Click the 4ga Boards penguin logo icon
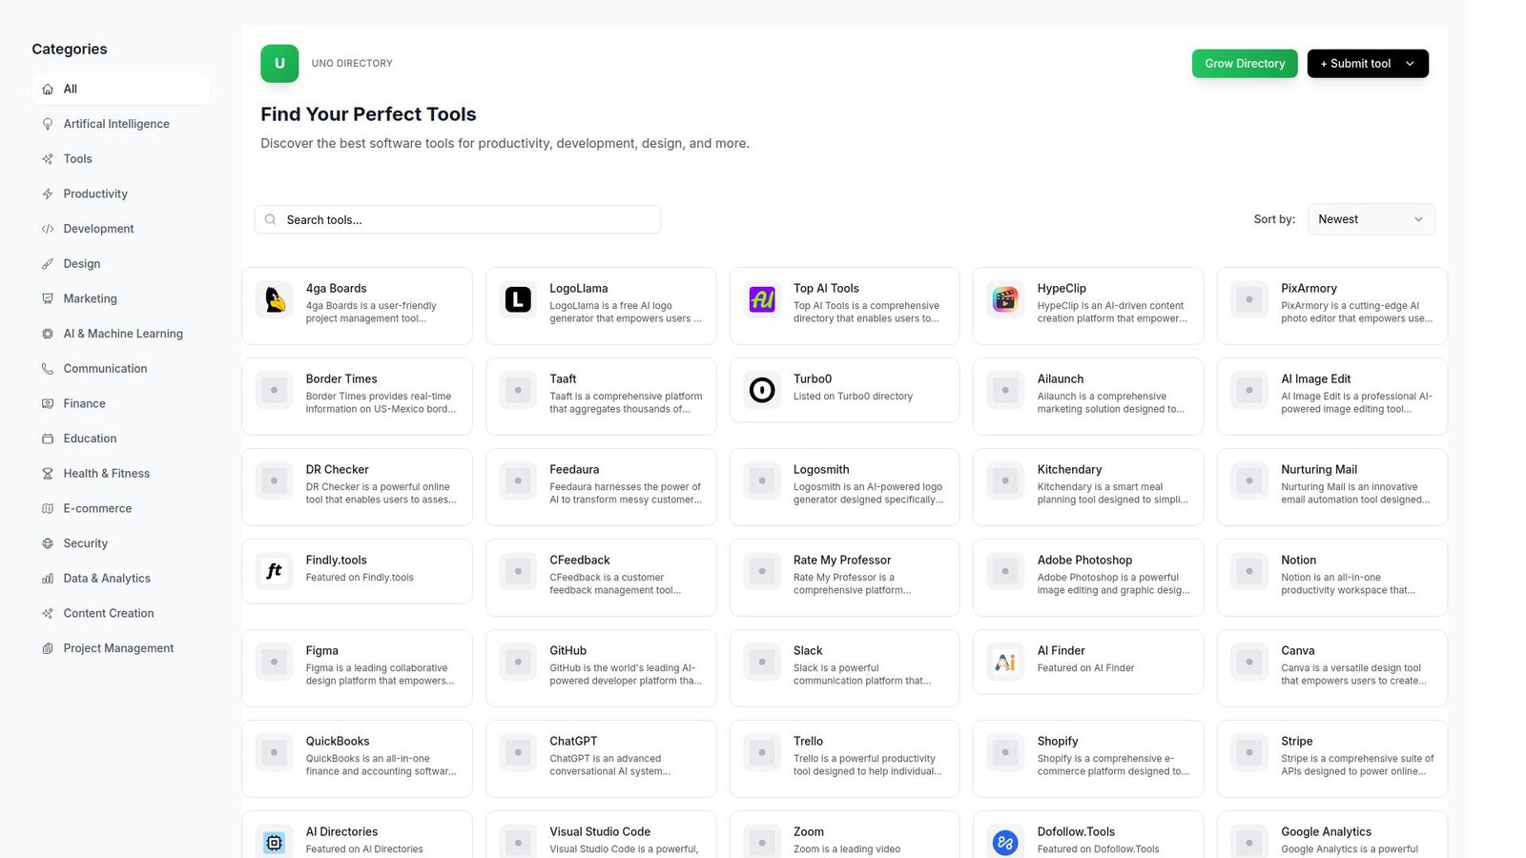Screen dimensions: 1526x858 pos(275,299)
